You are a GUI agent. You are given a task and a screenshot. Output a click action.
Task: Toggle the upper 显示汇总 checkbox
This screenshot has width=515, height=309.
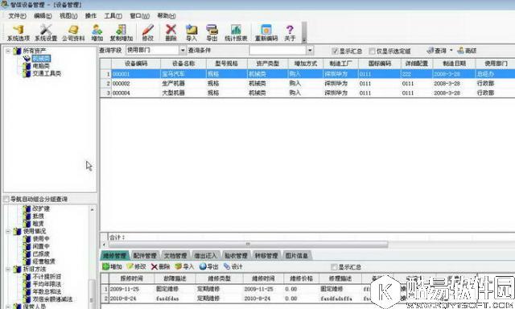[x=335, y=51]
